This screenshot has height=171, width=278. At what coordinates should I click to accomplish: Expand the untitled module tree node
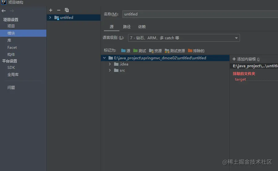point(50,17)
